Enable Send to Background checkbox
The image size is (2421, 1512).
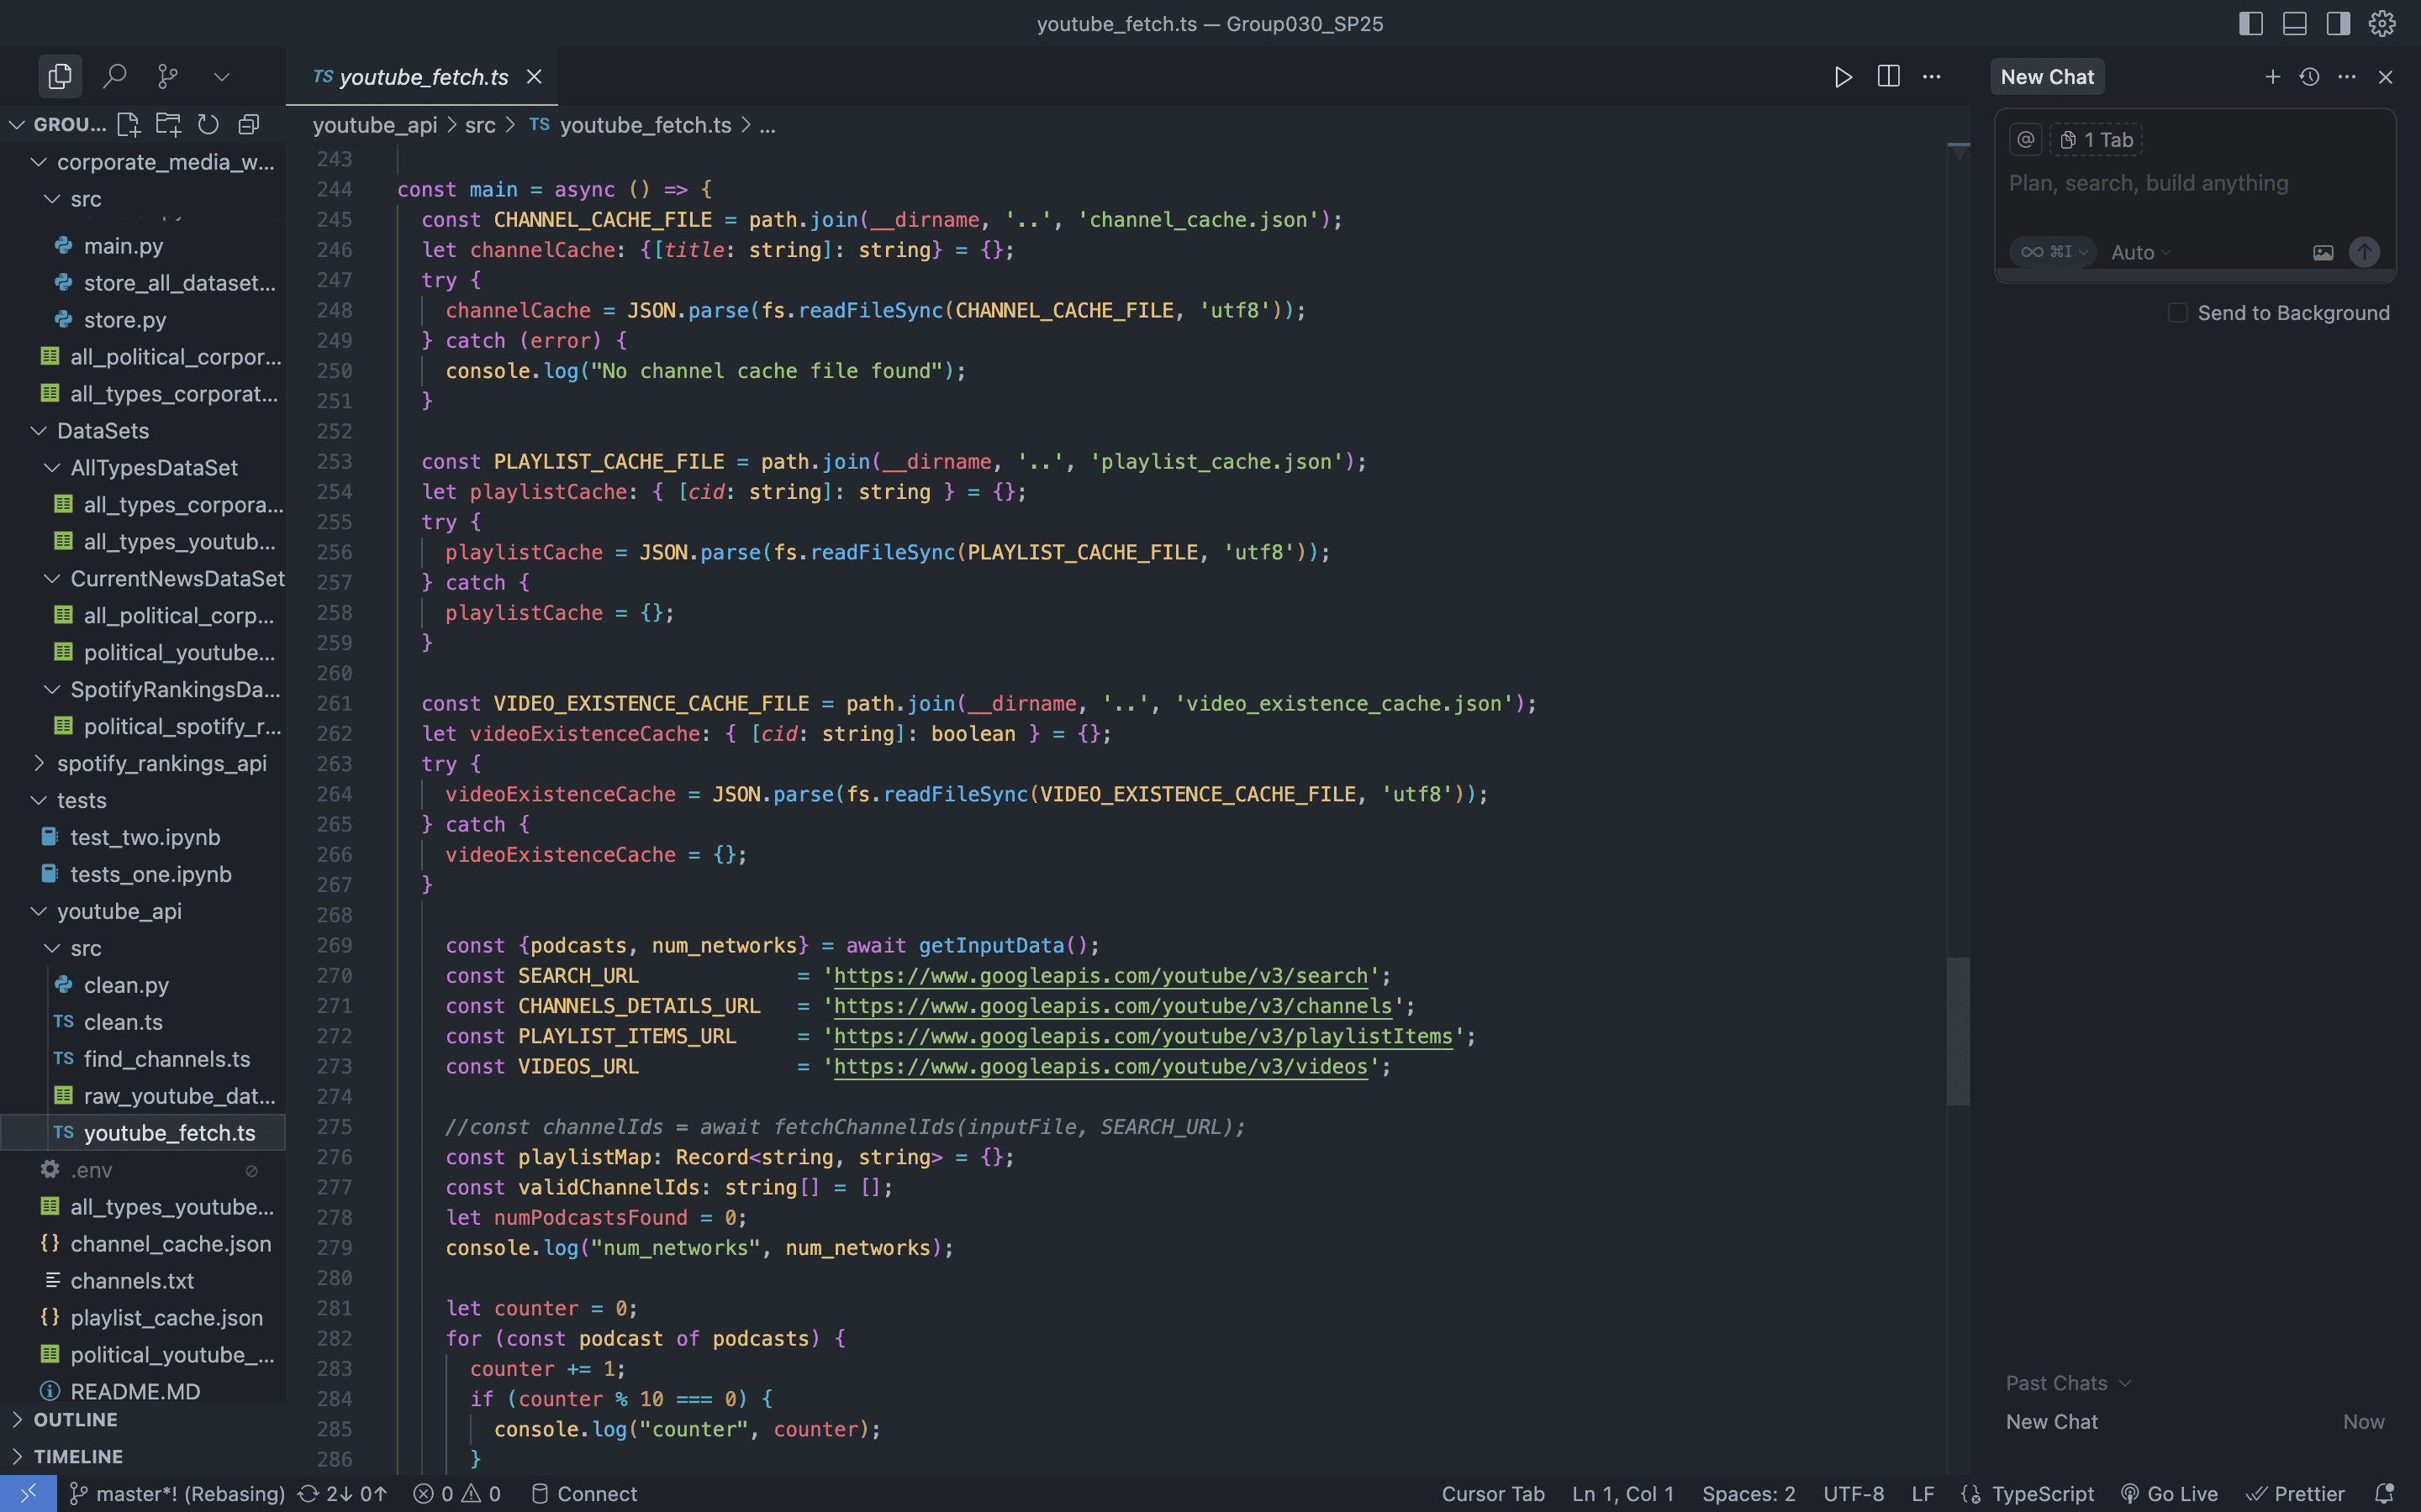(x=2177, y=313)
